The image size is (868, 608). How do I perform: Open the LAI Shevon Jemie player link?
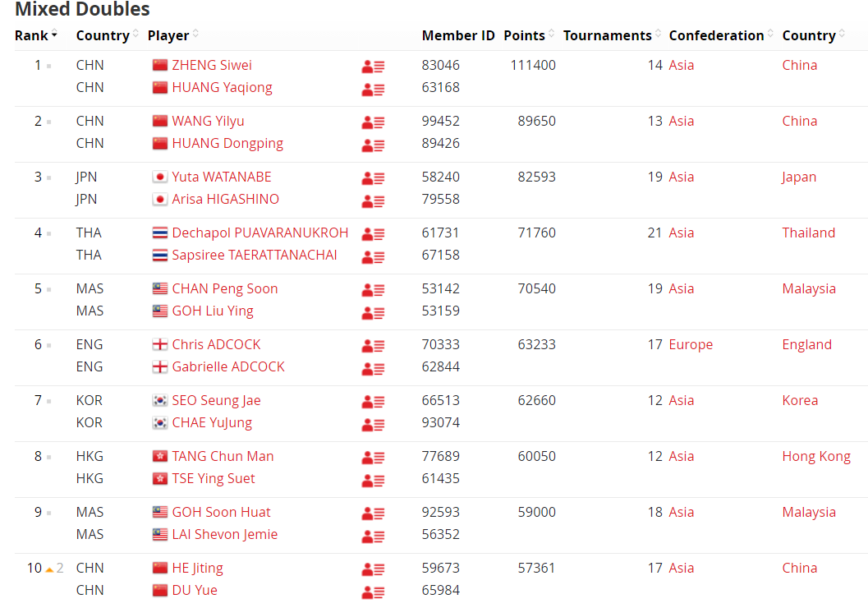tap(225, 534)
